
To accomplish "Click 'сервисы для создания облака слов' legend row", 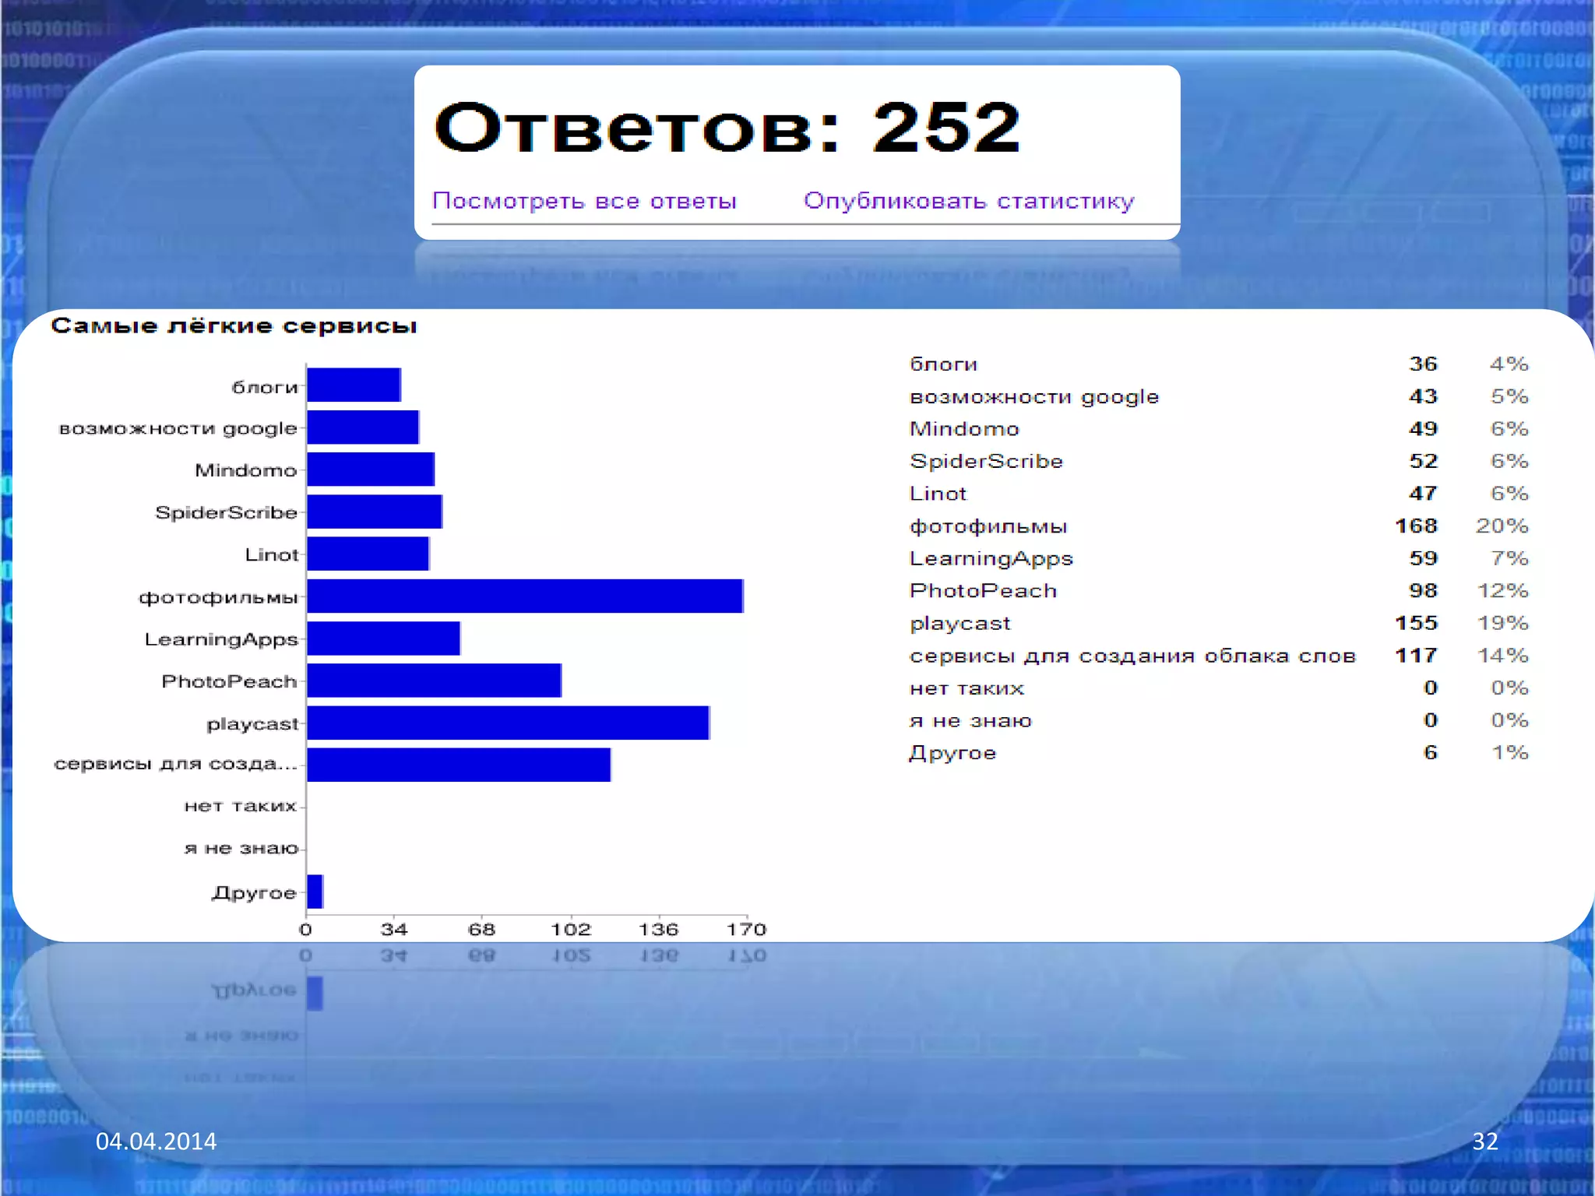I will click(x=1132, y=656).
